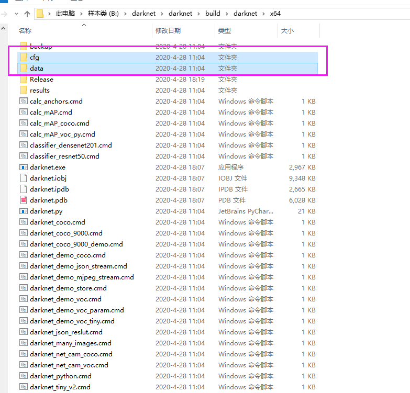Select the darknet.pdb file icon
Viewport: 410px width, 393px height.
point(24,200)
